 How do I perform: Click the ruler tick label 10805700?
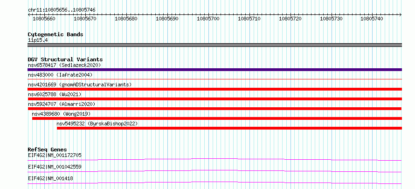point(208,19)
